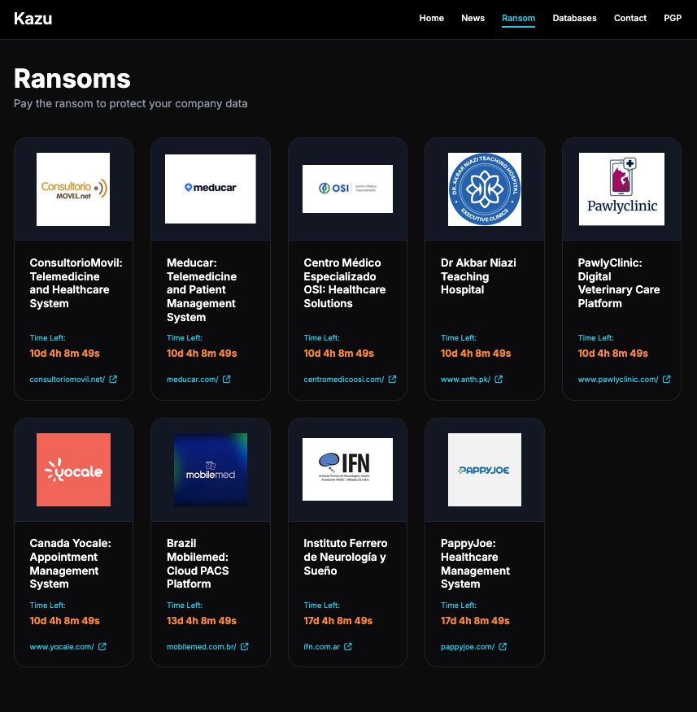
Task: Select the Dr Akbar Niazi Teaching Hospital title
Action: click(478, 276)
